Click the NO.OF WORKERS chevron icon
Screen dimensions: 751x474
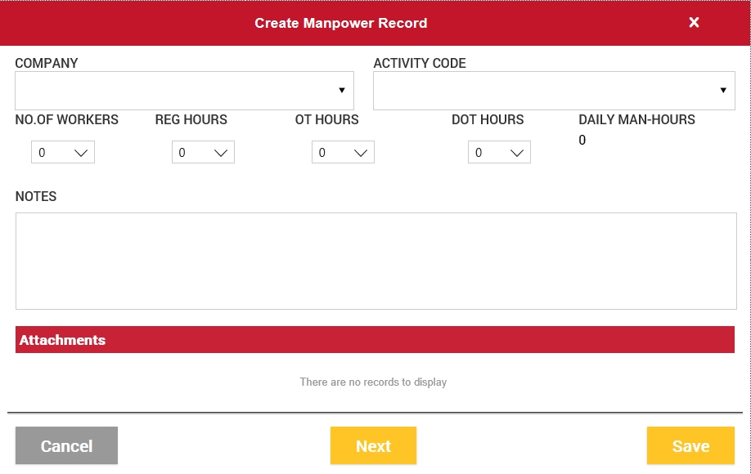coord(81,153)
